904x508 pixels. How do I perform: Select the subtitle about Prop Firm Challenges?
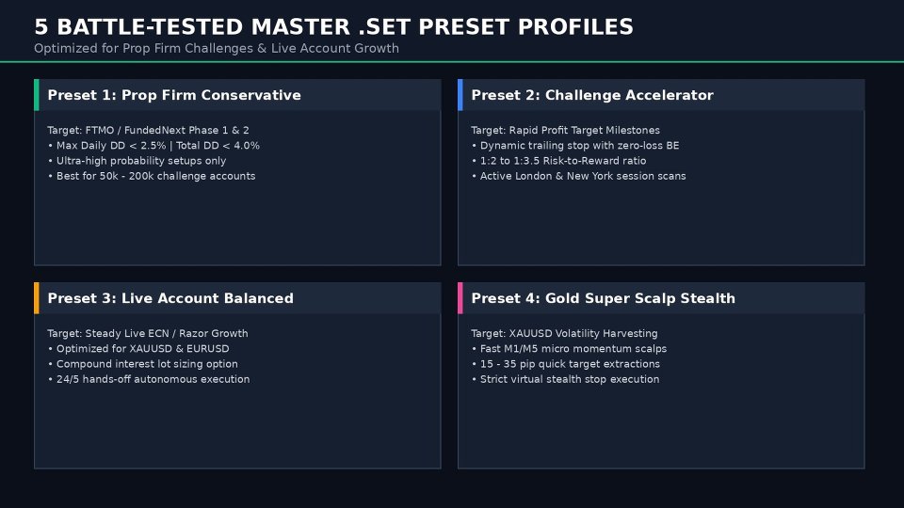(217, 48)
